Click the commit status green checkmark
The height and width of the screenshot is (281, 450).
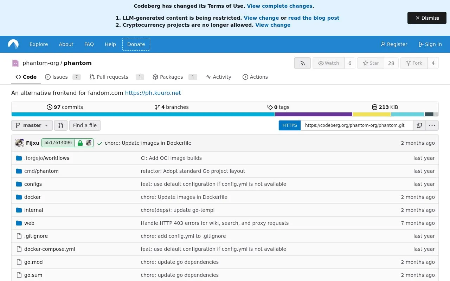[100, 143]
